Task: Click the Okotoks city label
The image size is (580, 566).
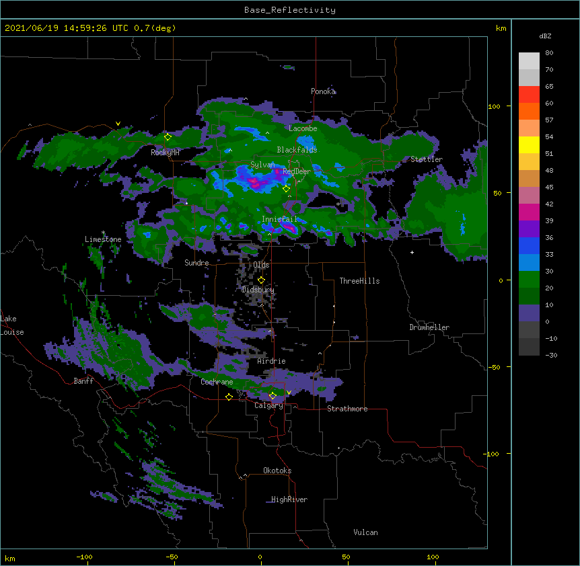Action: pyautogui.click(x=277, y=471)
